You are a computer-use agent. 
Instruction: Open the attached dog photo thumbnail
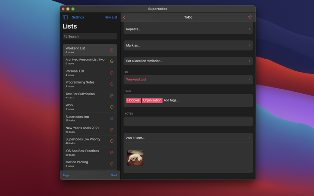(x=135, y=157)
